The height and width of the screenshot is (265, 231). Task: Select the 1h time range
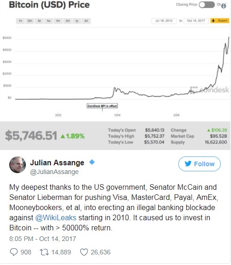(20, 21)
